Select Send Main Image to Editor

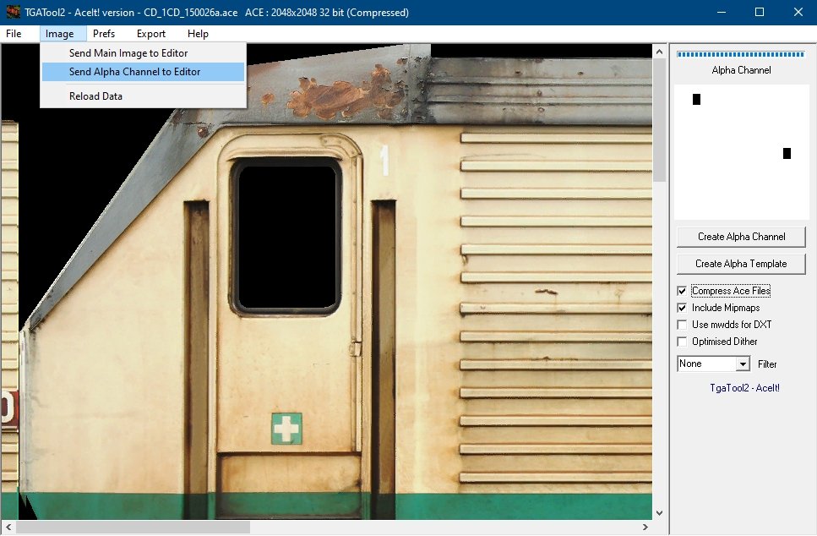coord(128,53)
